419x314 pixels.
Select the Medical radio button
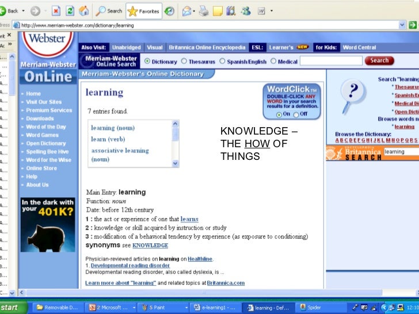click(x=273, y=61)
